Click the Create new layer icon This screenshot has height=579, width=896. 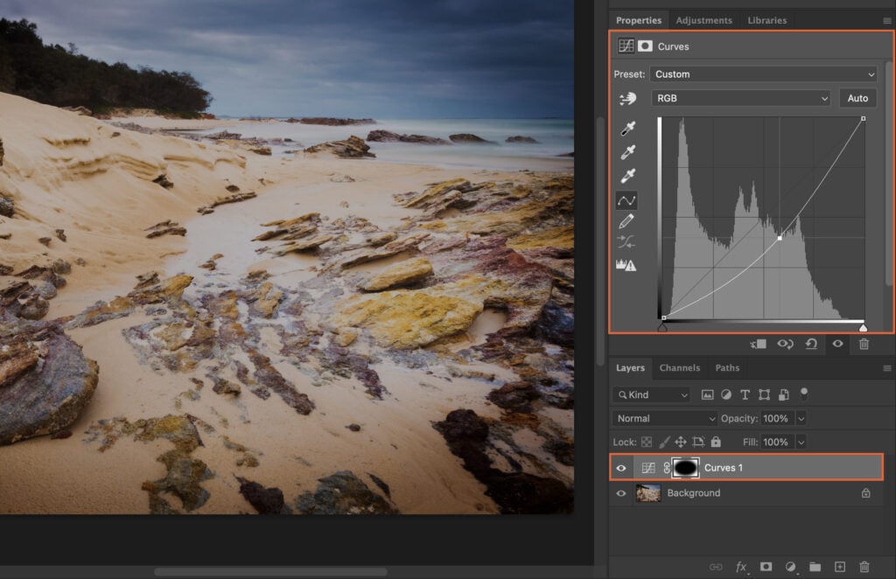coord(841,567)
